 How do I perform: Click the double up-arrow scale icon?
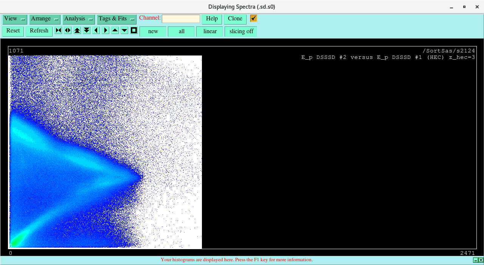[x=77, y=31]
